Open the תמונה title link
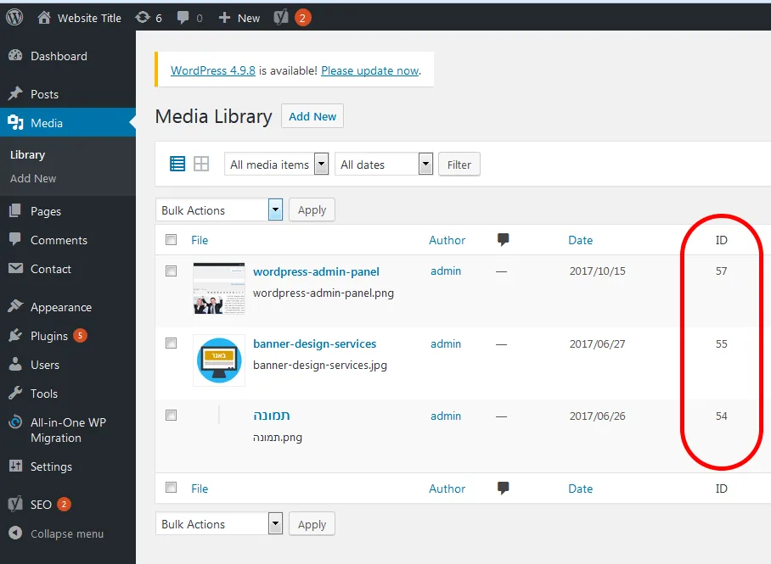771x564 pixels. click(x=272, y=415)
